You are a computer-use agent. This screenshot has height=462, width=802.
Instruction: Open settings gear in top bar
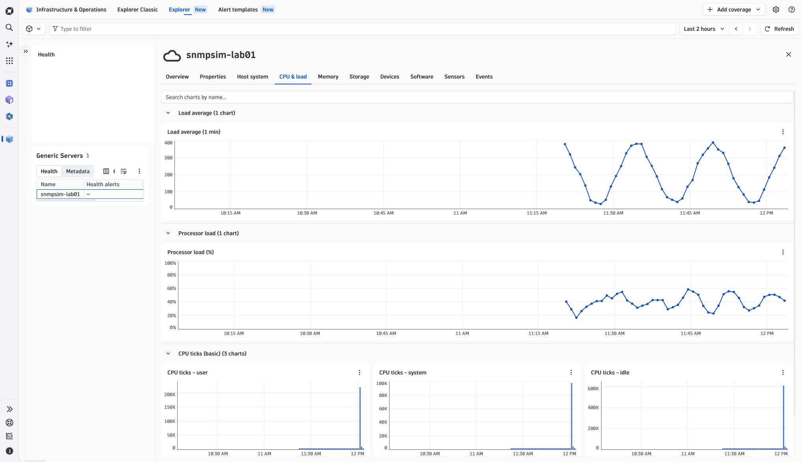click(x=776, y=9)
